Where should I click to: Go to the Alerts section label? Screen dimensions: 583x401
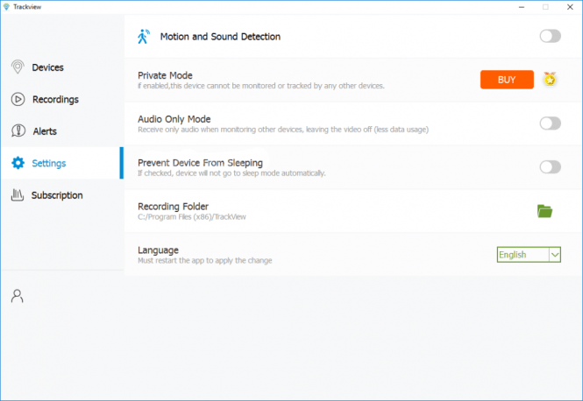[45, 131]
